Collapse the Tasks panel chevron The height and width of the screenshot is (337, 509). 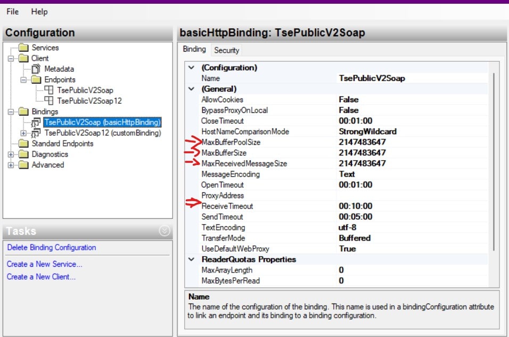(x=165, y=231)
